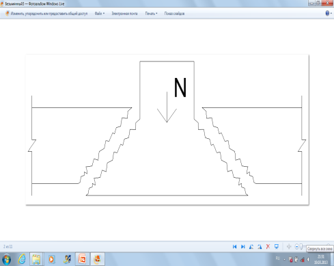Close the Photo Gallery window
The height and width of the screenshot is (266, 334).
pos(328,3)
